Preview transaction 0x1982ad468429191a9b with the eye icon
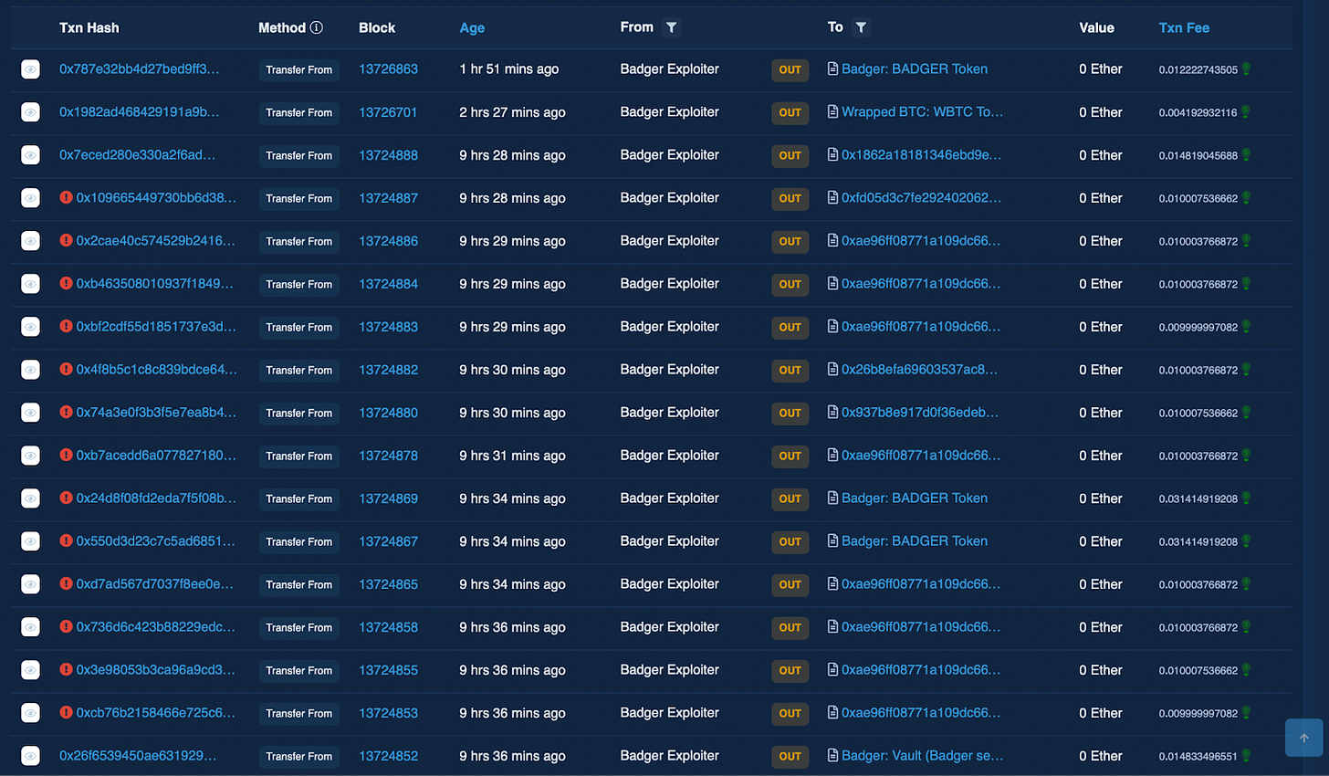Screen dimensions: 1329x776 [x=30, y=112]
